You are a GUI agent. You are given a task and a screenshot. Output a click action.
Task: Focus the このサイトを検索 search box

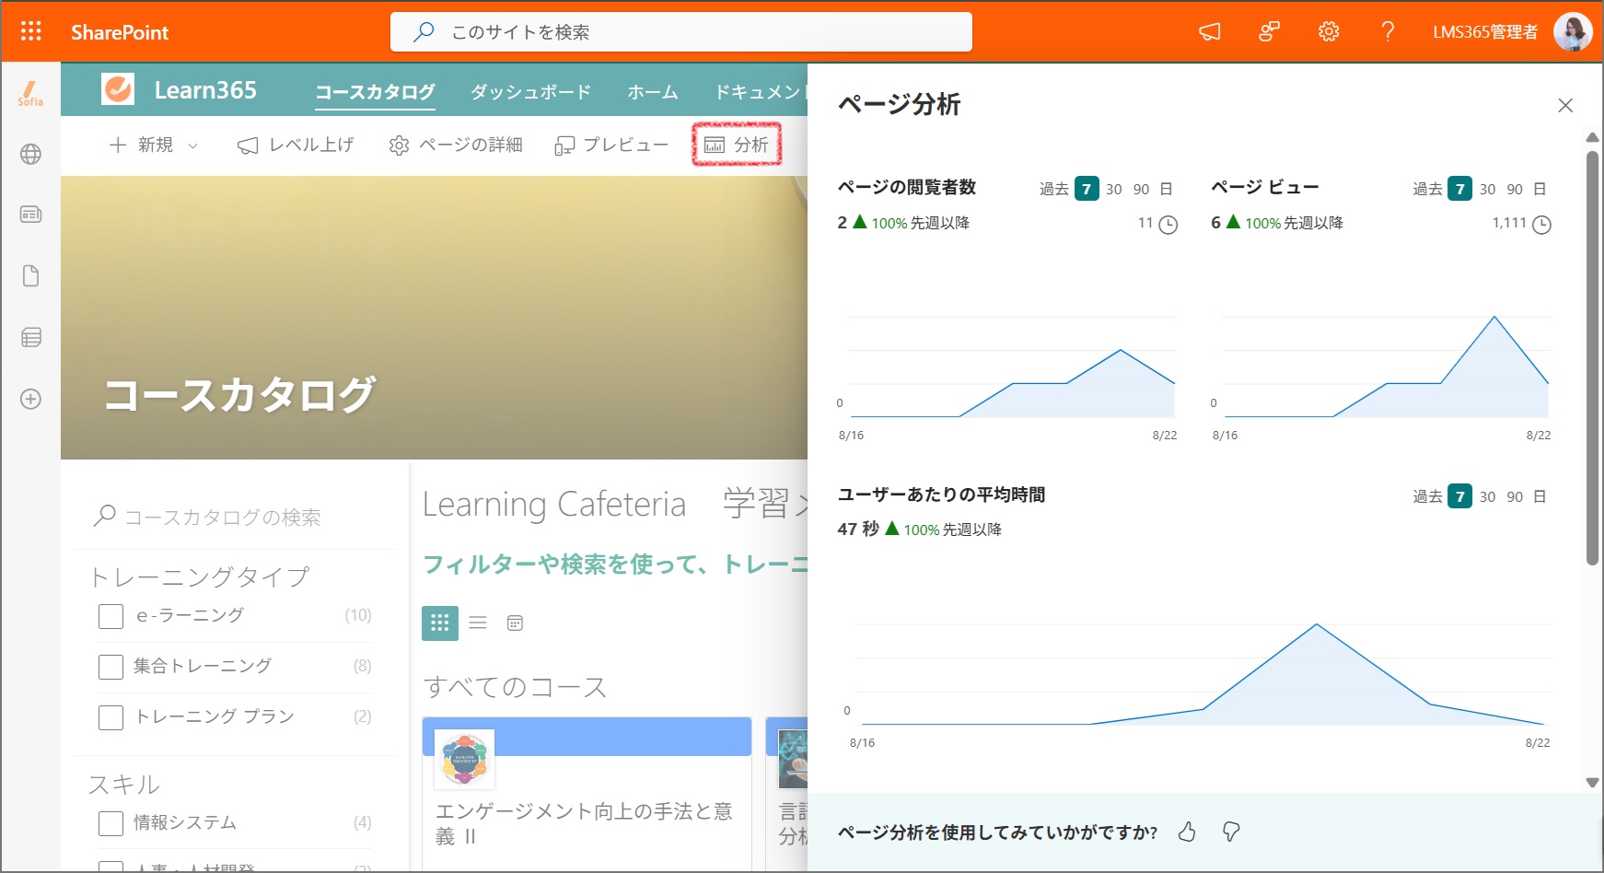coord(681,32)
